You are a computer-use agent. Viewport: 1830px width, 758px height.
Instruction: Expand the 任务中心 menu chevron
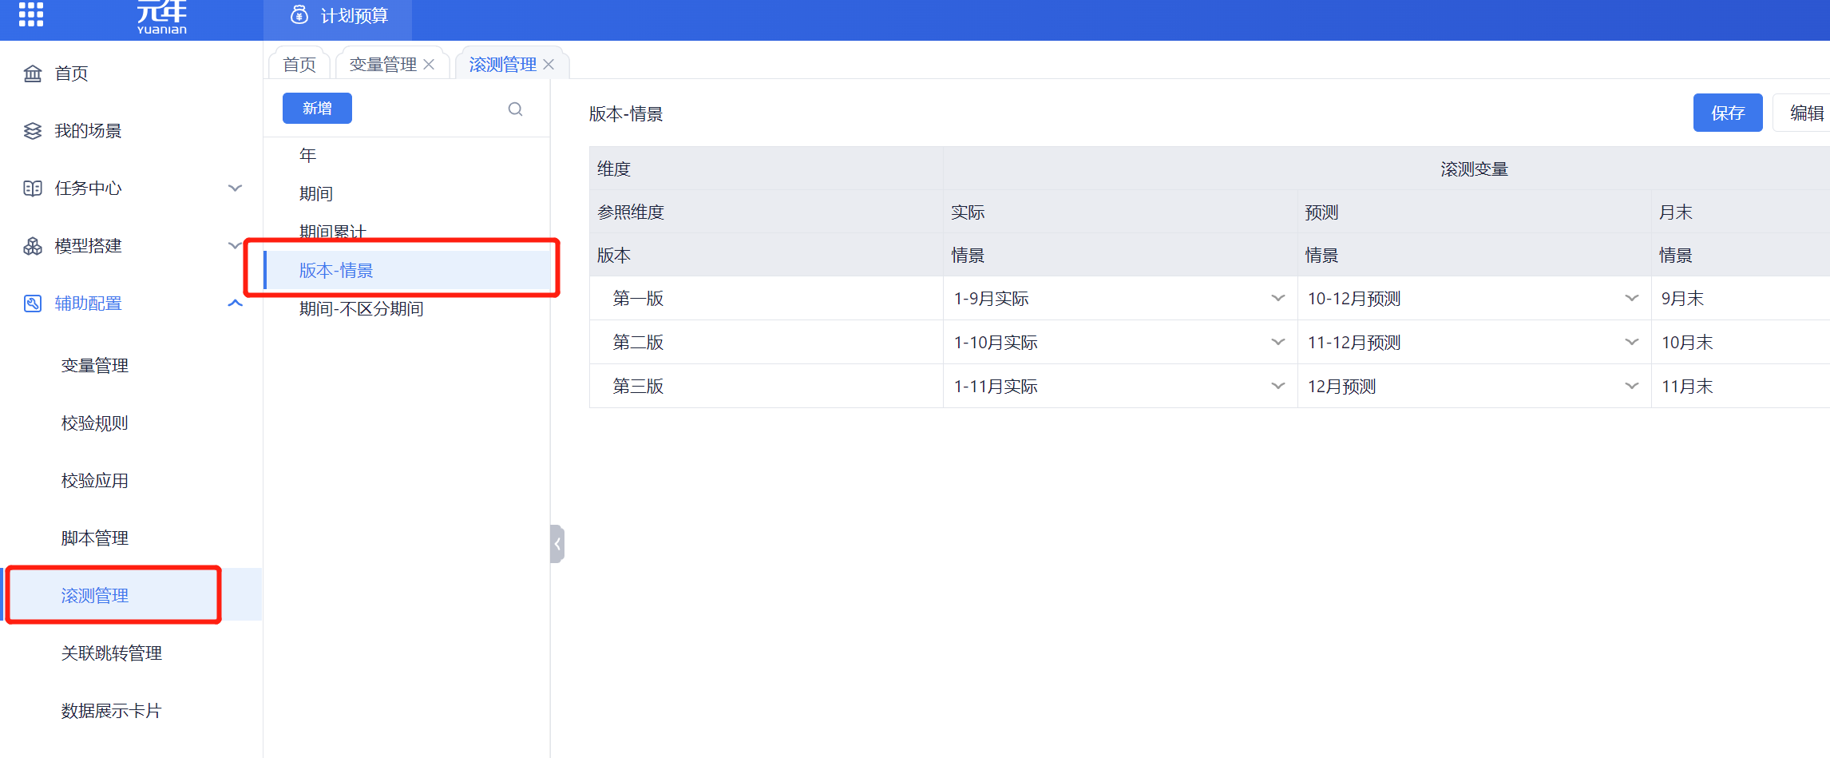coord(235,189)
